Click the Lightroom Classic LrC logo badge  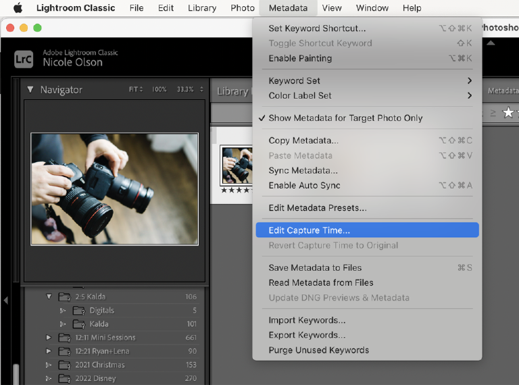pyautogui.click(x=24, y=59)
